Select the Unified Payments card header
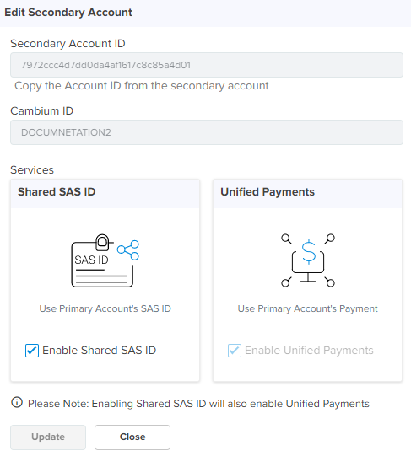This screenshot has width=411, height=456. [307, 193]
